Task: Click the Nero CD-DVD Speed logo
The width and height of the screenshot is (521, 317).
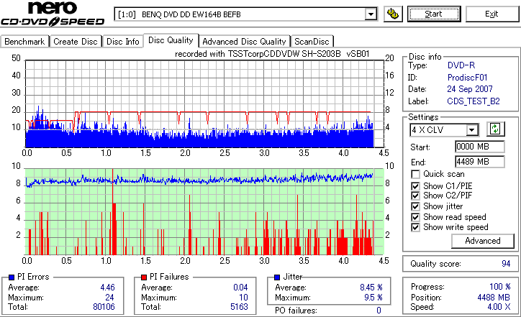Action: pyautogui.click(x=53, y=14)
